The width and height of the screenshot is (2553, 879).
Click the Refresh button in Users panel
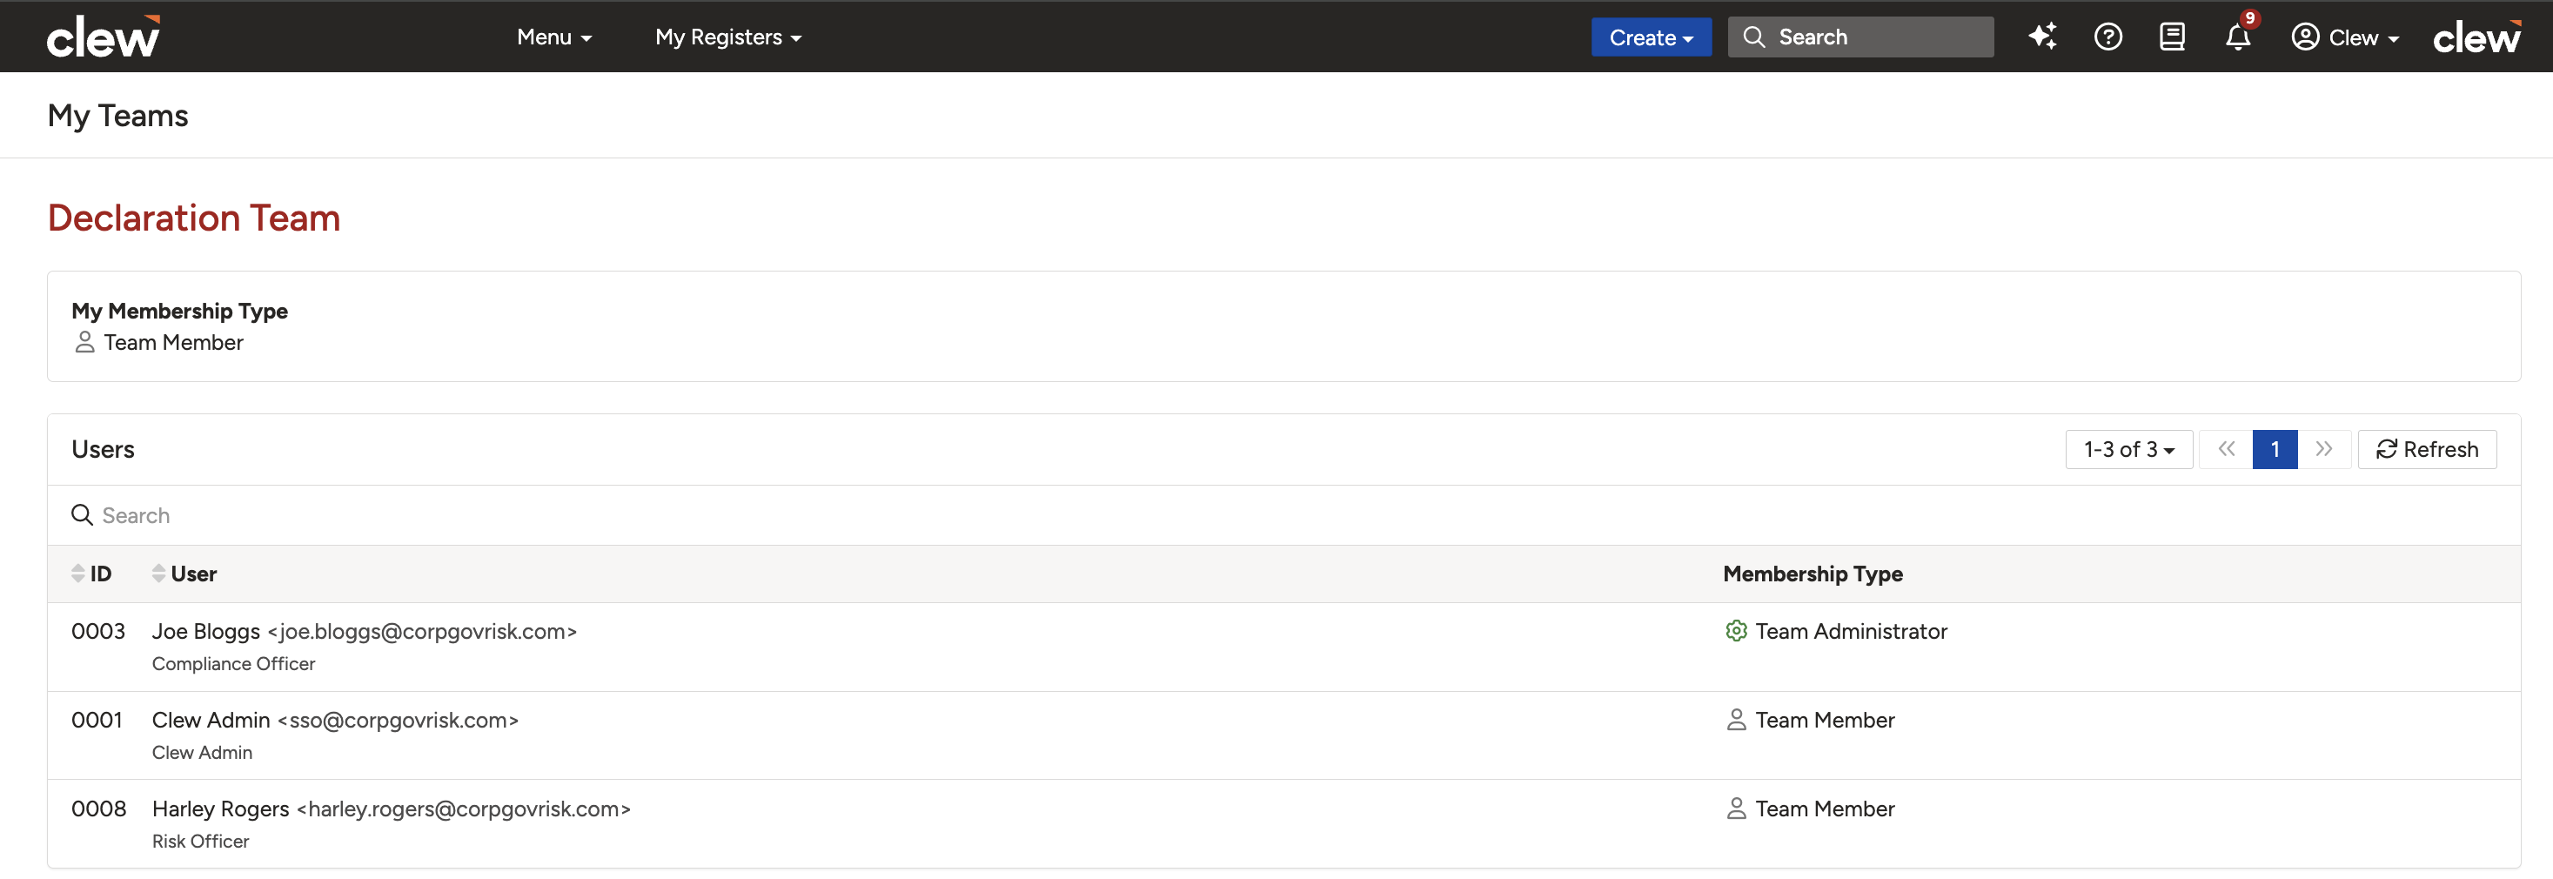pos(2427,450)
